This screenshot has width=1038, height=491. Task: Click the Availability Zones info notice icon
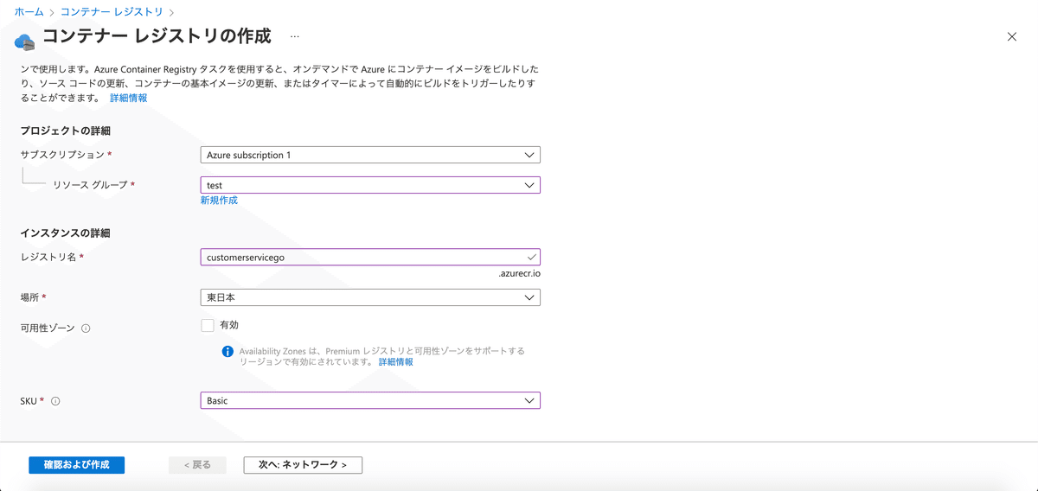[228, 351]
